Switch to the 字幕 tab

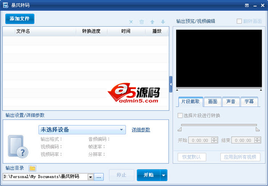pyautogui.click(x=249, y=102)
